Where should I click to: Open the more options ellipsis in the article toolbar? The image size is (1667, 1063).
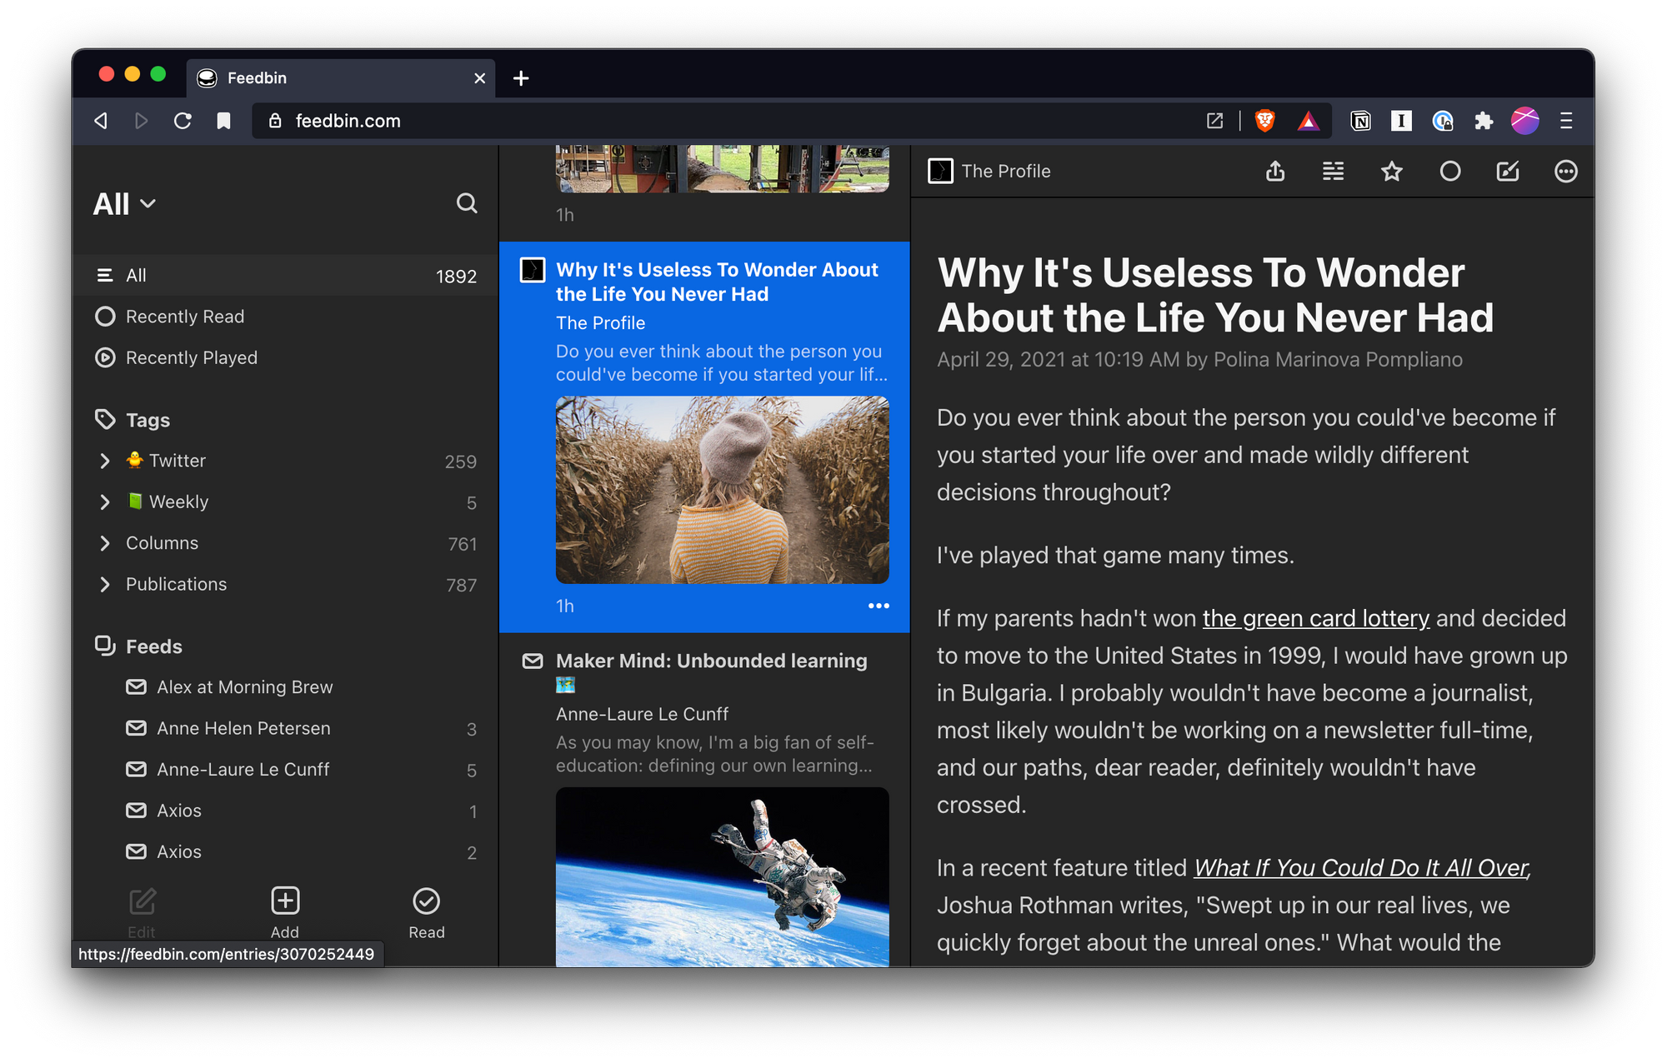coord(1565,172)
